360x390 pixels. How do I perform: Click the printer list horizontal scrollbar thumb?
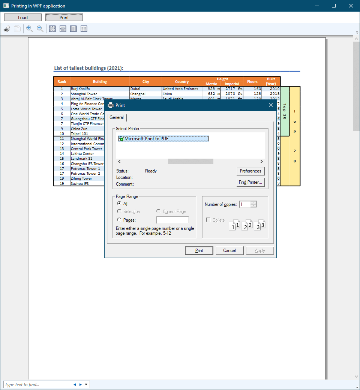click(x=190, y=161)
